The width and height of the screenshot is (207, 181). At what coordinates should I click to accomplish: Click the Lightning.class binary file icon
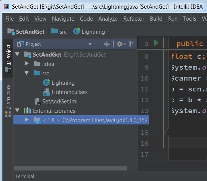click(46, 92)
